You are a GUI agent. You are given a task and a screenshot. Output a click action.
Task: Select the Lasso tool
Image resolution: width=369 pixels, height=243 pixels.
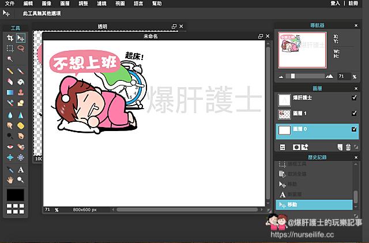point(21,48)
